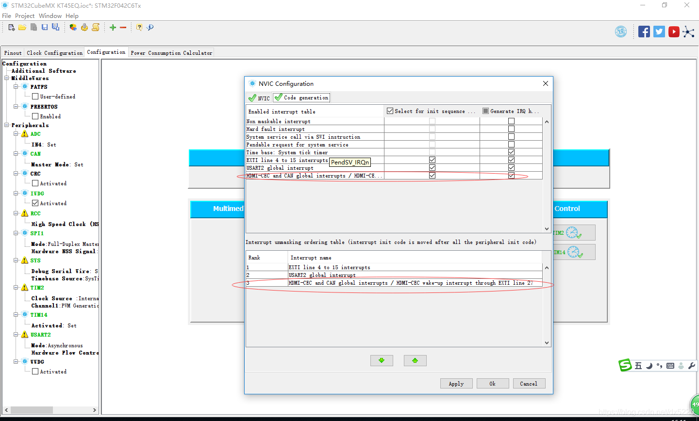Toggle init sequence for USART2 global interrupt

click(432, 168)
